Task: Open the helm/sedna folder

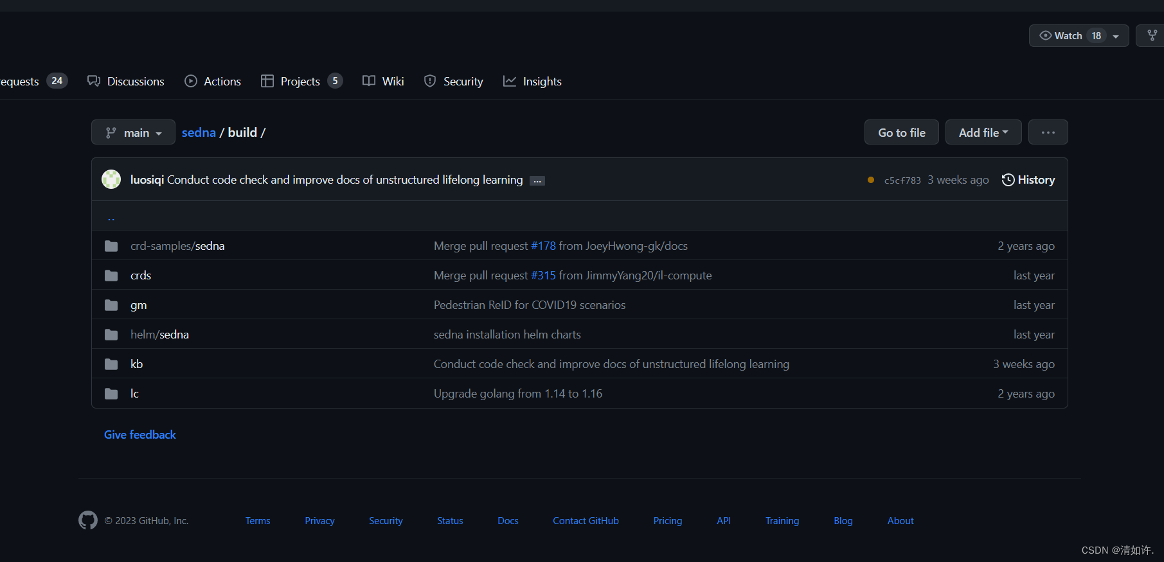Action: 159,335
